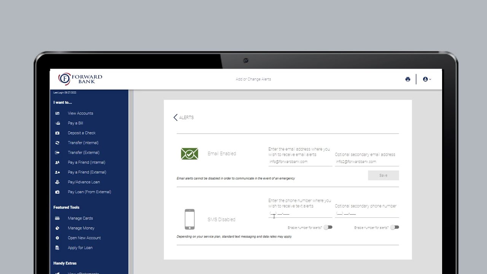Click the Transfer (Internal) arrows icon

tap(57, 143)
